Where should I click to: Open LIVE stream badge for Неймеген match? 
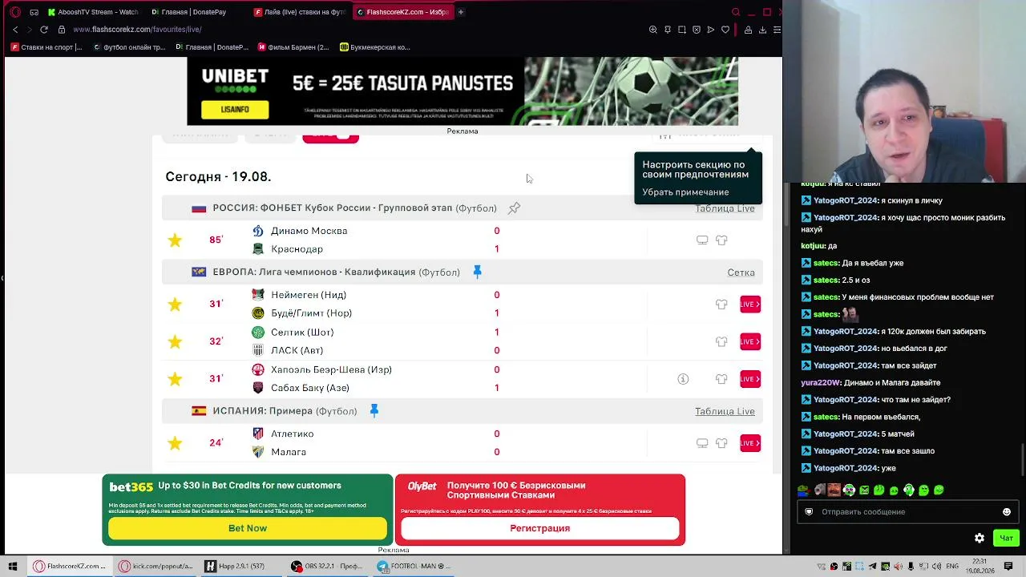tap(750, 304)
